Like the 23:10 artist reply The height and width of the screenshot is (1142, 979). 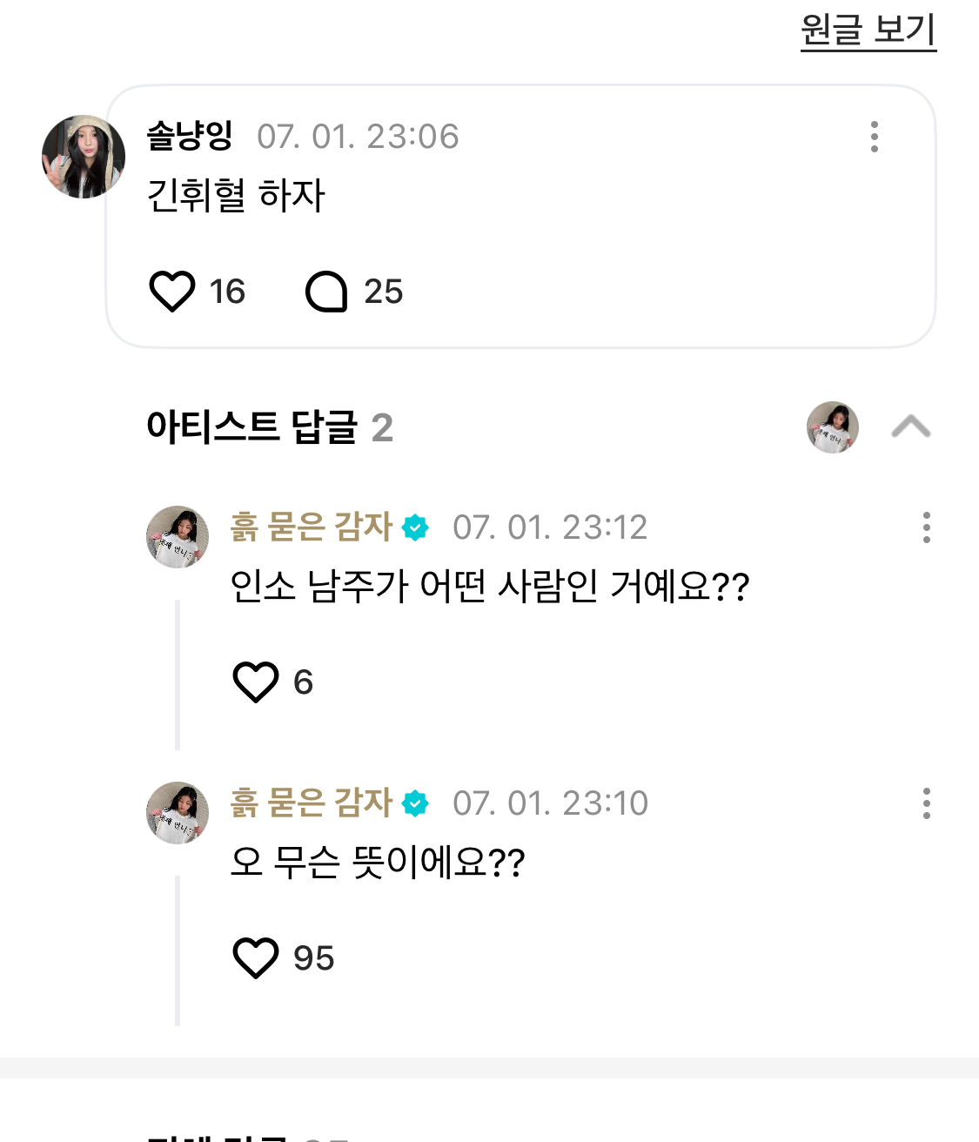pyautogui.click(x=256, y=957)
